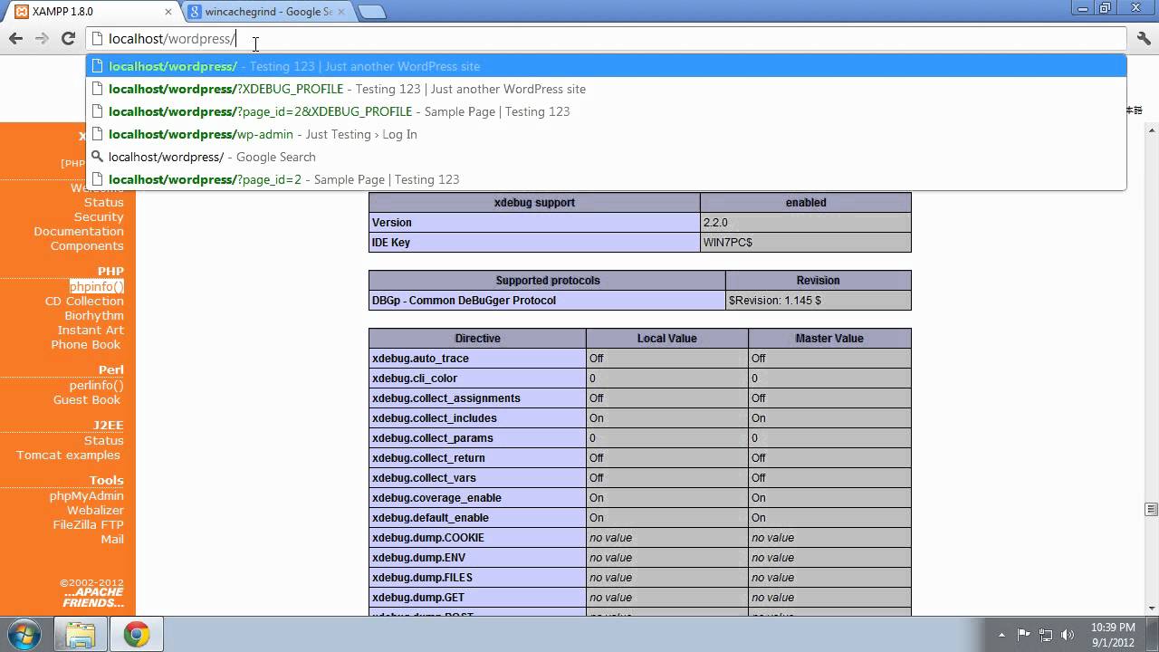Open Mail tool link in sidebar
The height and width of the screenshot is (652, 1159).
coord(112,540)
